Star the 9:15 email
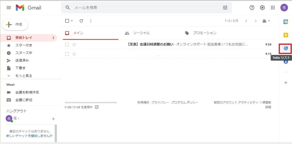292x144 pixels. pyautogui.click(x=74, y=54)
